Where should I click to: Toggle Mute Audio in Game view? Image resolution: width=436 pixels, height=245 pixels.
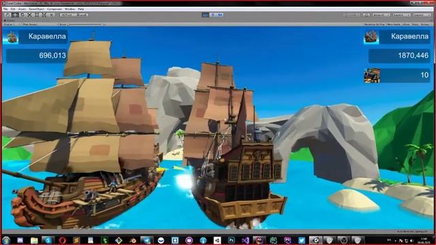tap(394, 24)
